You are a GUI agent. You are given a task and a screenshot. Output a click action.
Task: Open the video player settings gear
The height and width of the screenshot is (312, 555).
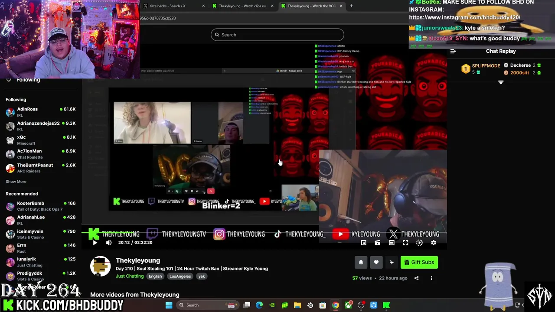click(x=434, y=243)
